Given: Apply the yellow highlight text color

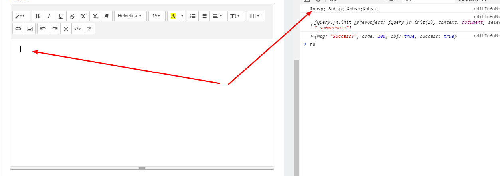Looking at the screenshot, I should click(173, 16).
